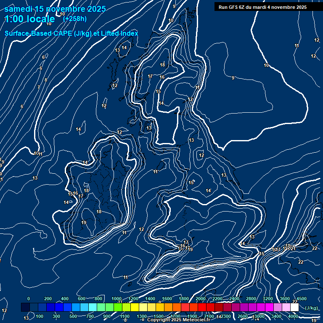
Task: Select the darkest navy swatch starting the legend
Action: pos(25,307)
